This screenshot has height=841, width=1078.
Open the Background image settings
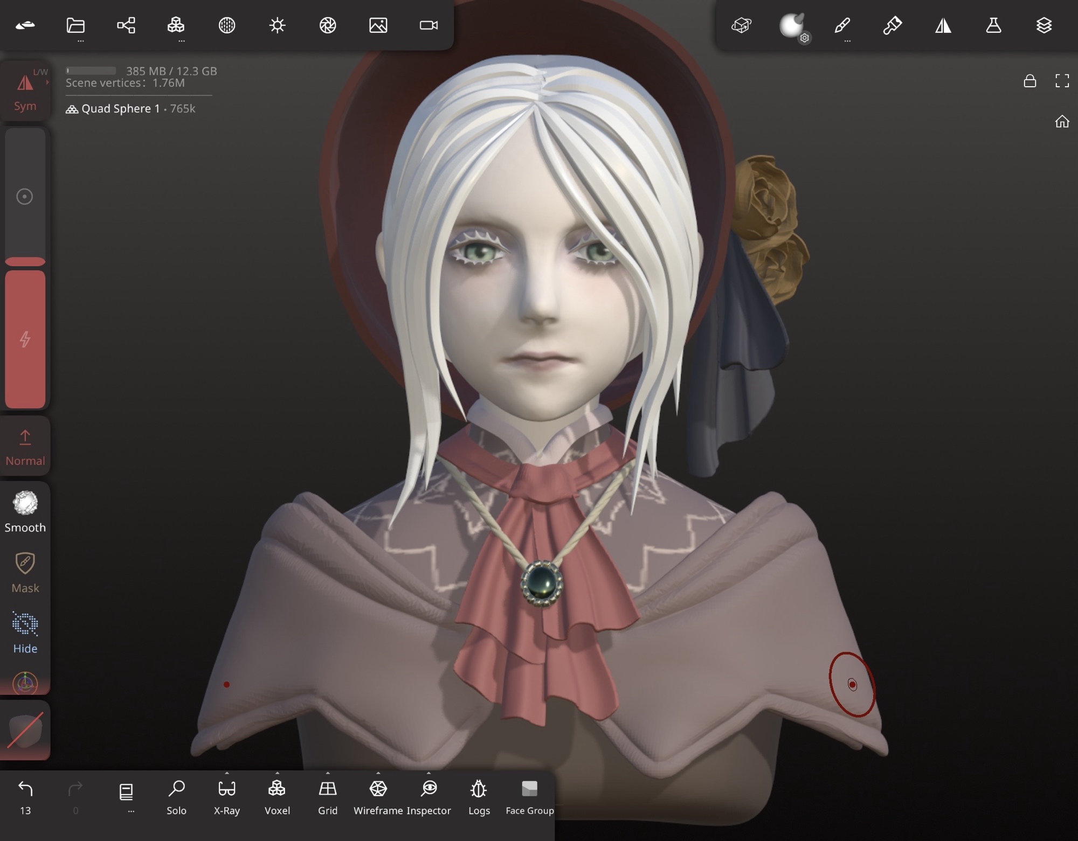tap(378, 25)
